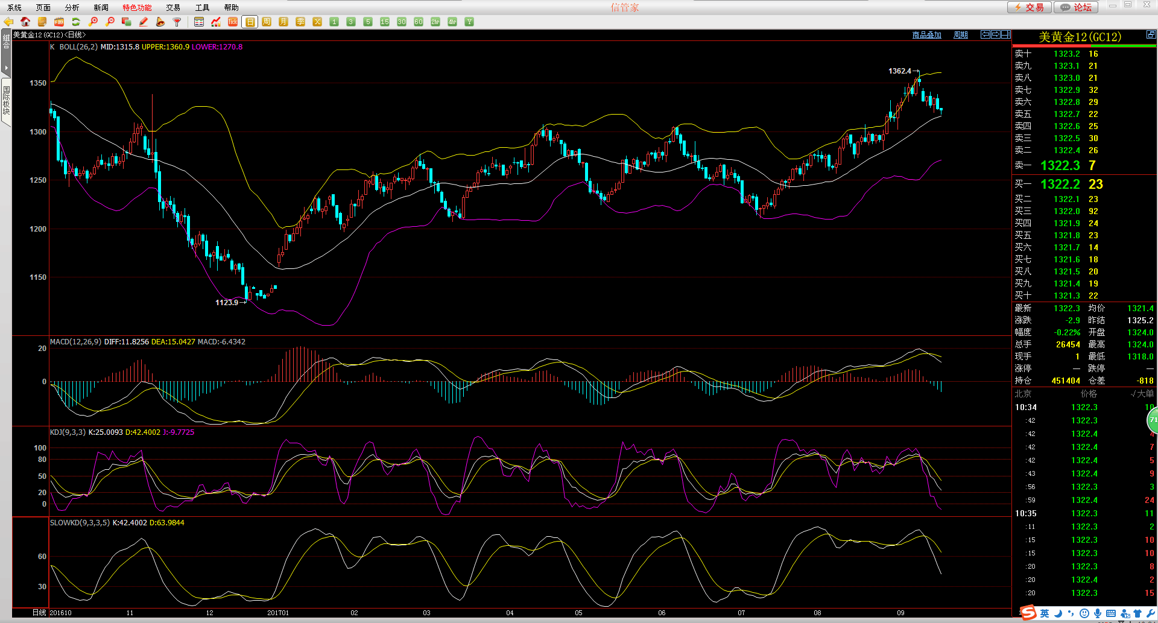The image size is (1158, 623).
Task: Click the Sogou input method S logo
Action: click(1028, 613)
